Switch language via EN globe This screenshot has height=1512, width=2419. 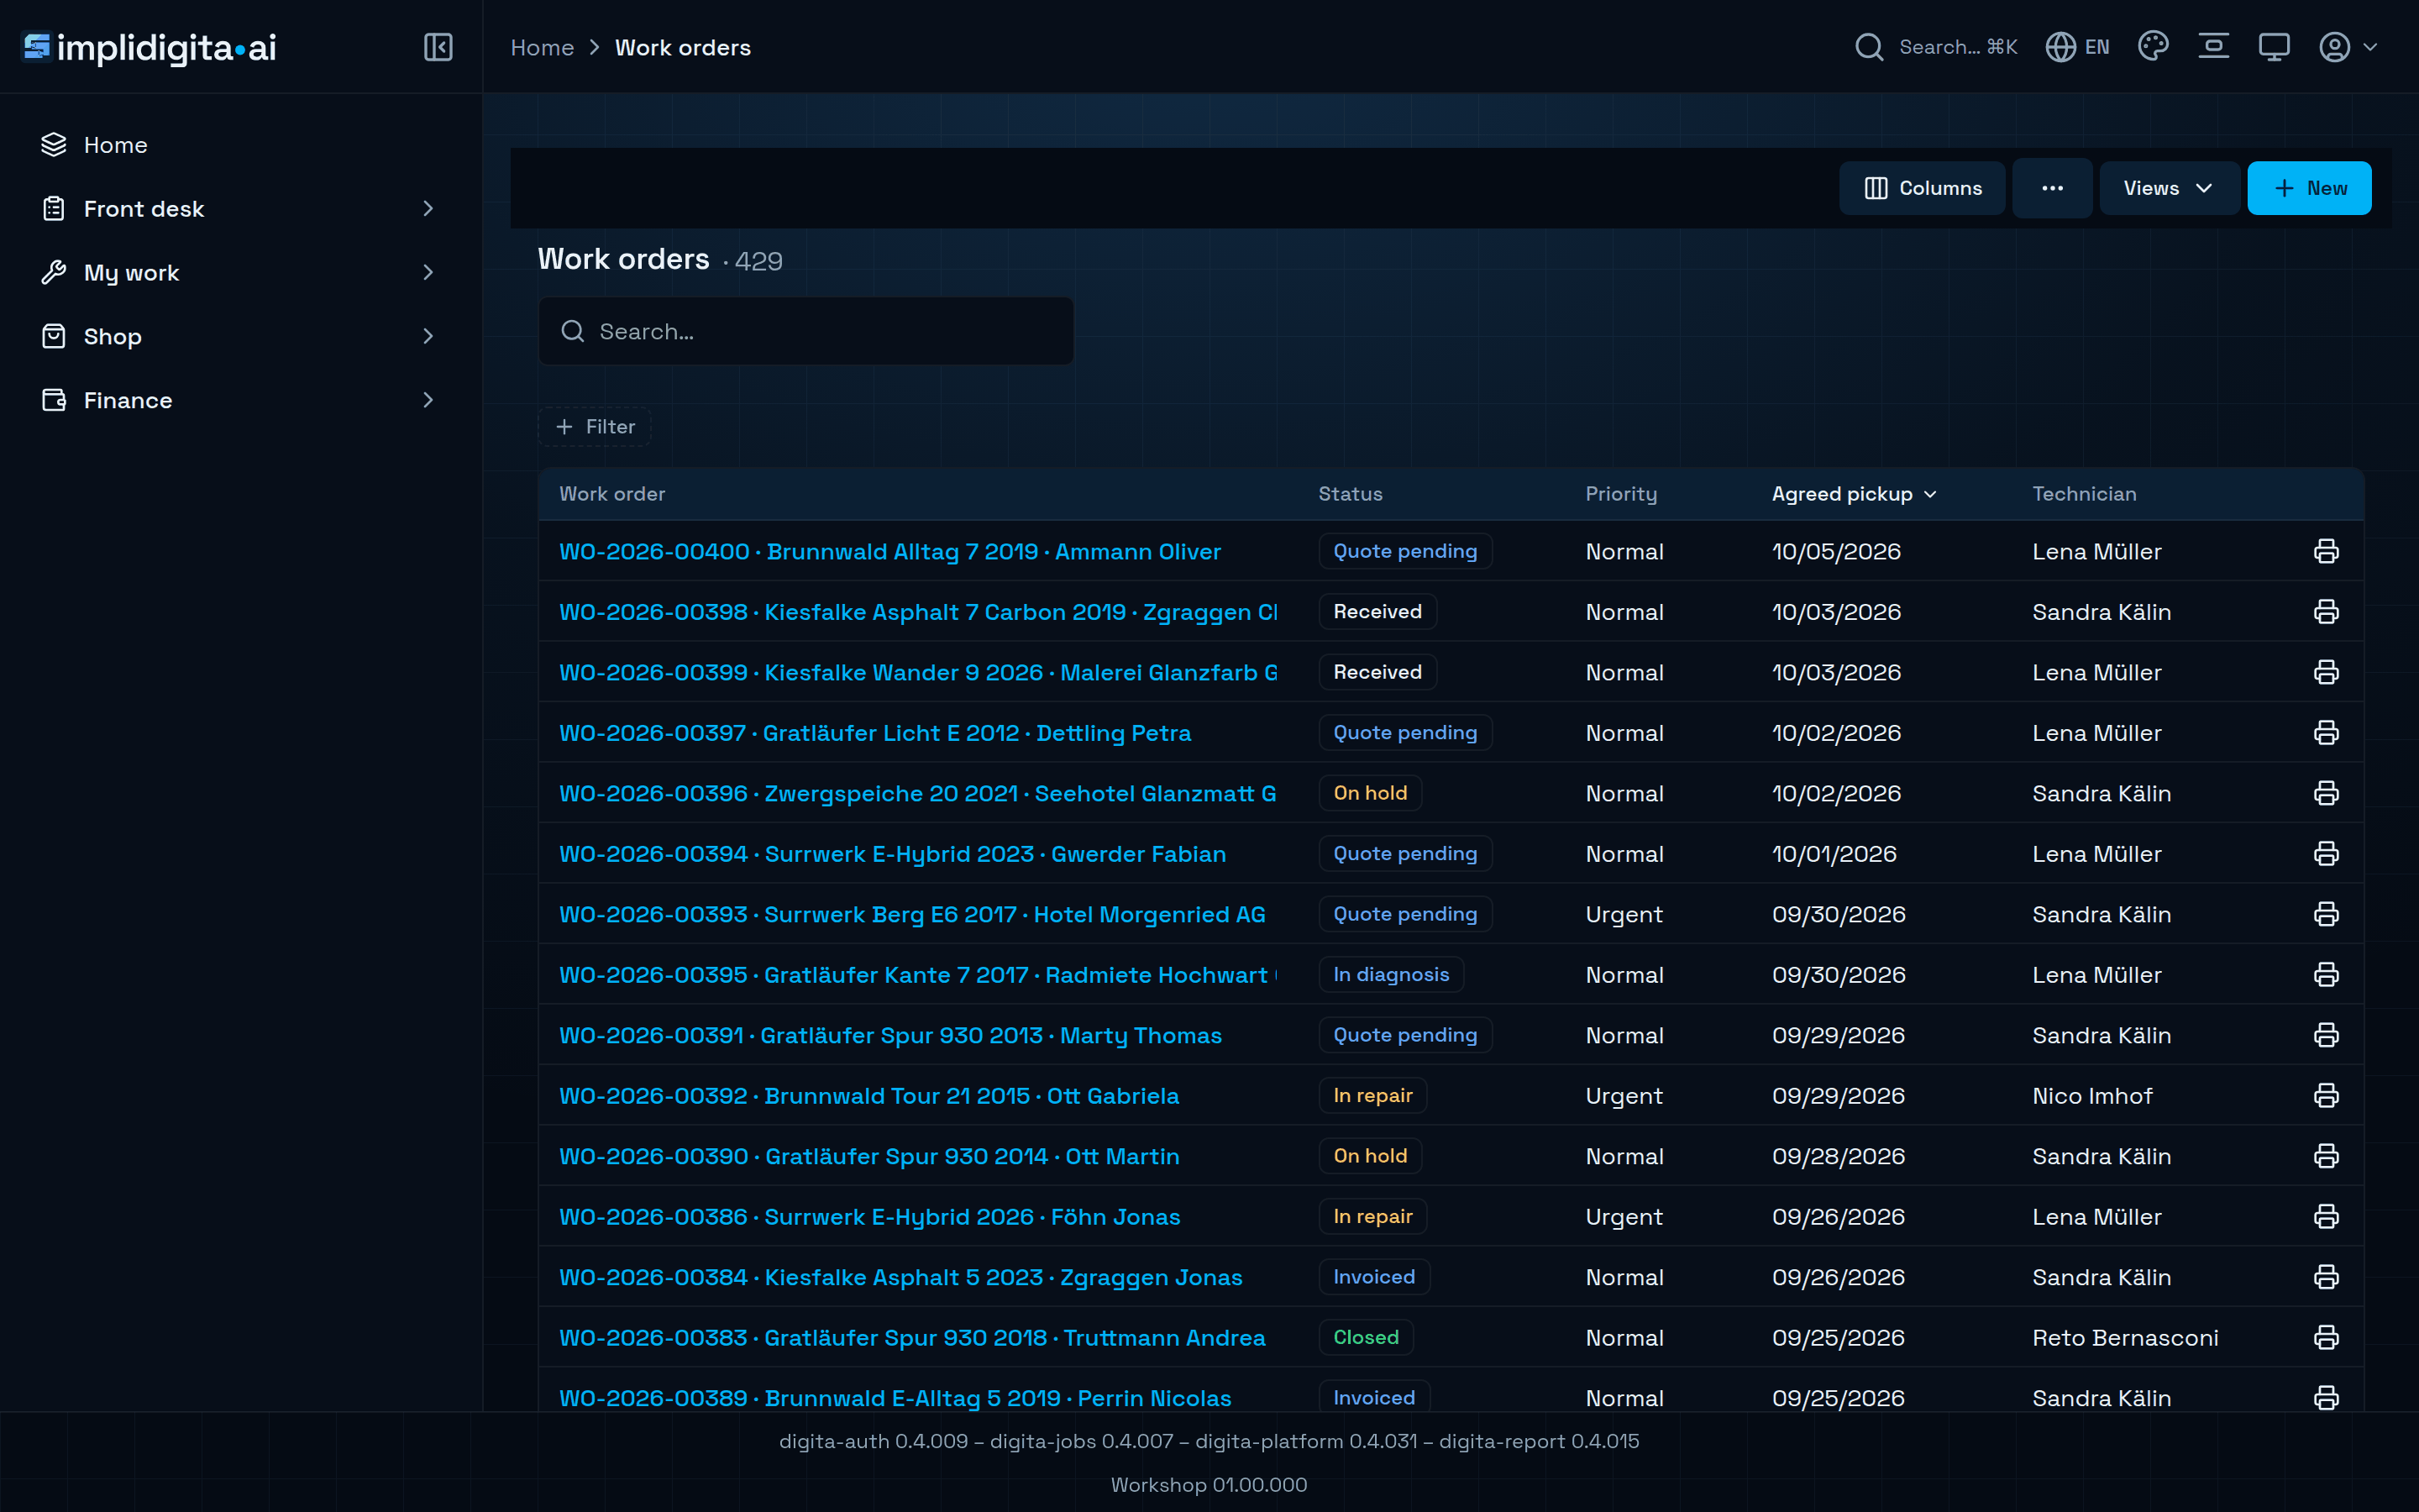2077,47
